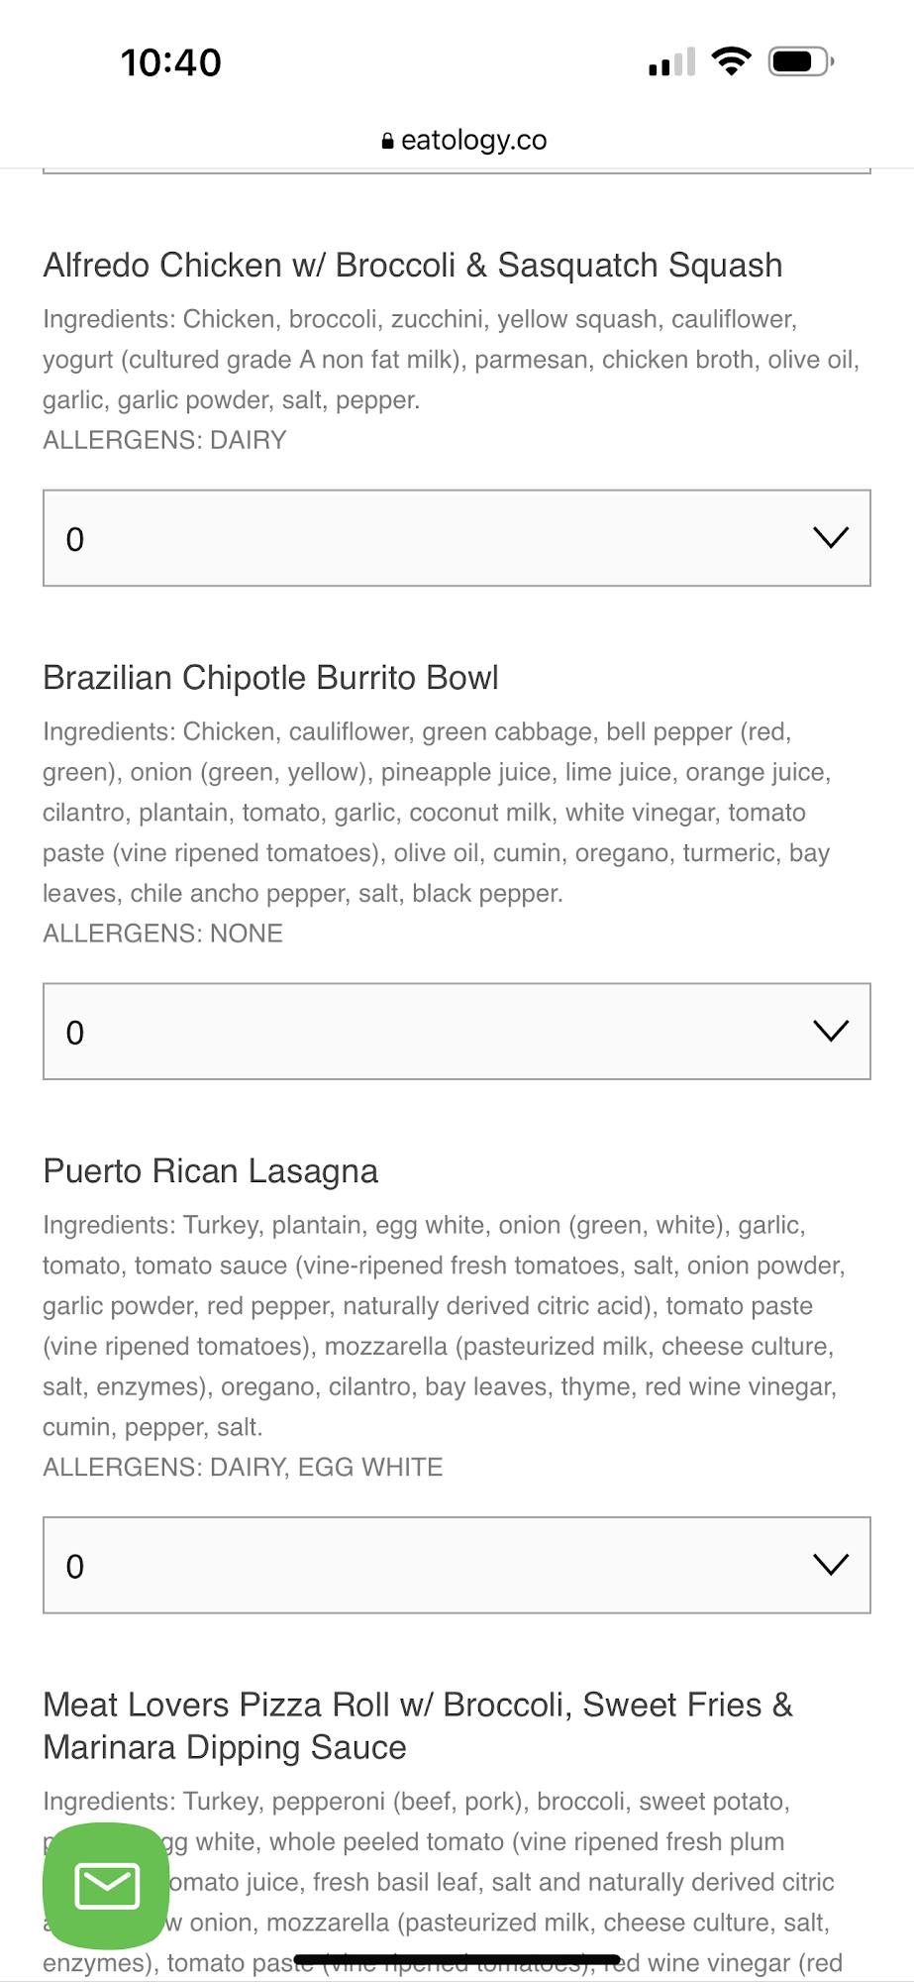Tap the black home indicator bar
914x1982 pixels.
[457, 1959]
